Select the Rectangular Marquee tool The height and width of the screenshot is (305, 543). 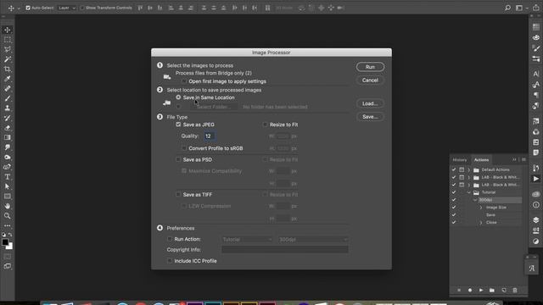pos(8,40)
